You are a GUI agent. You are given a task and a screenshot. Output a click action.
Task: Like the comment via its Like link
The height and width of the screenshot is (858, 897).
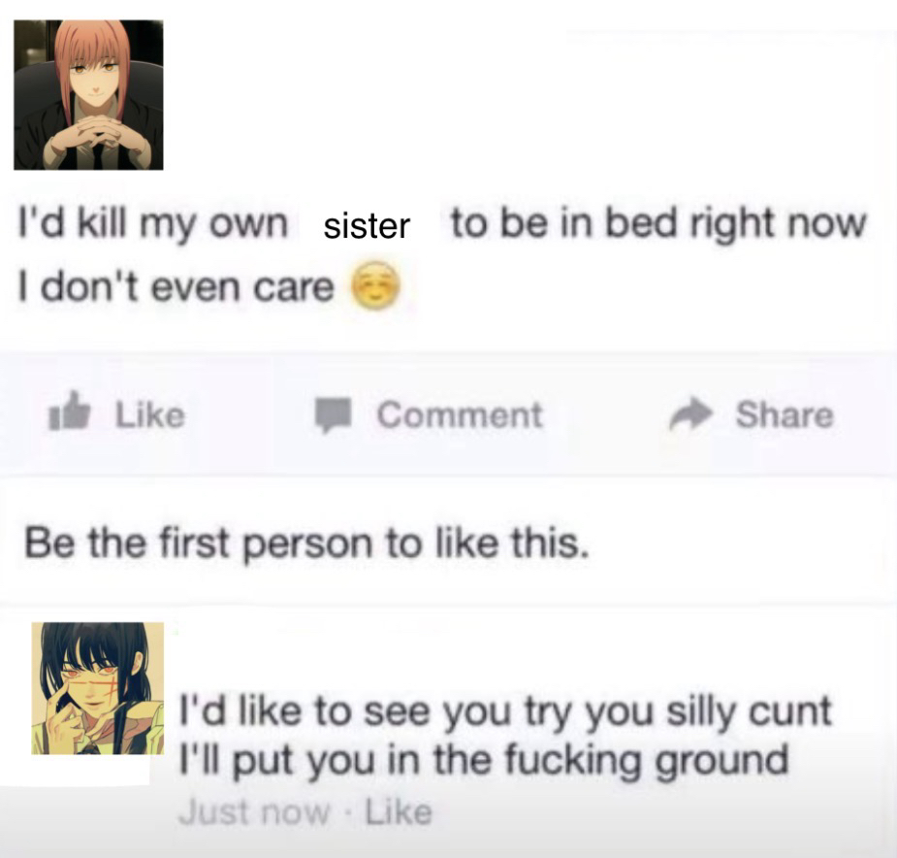click(x=399, y=812)
